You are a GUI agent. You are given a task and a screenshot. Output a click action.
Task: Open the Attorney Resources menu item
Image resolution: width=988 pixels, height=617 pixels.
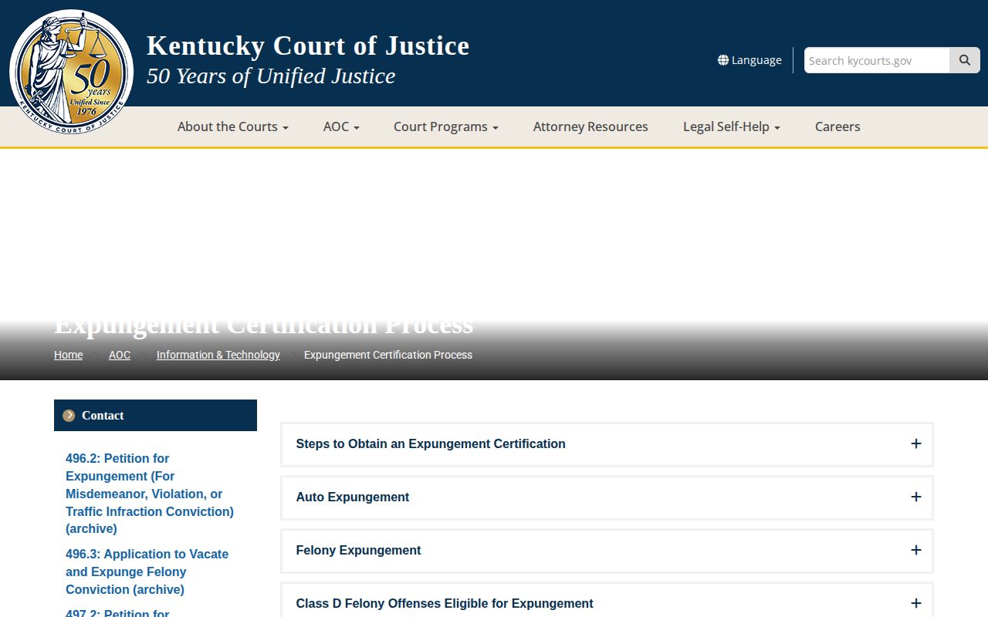[590, 126]
